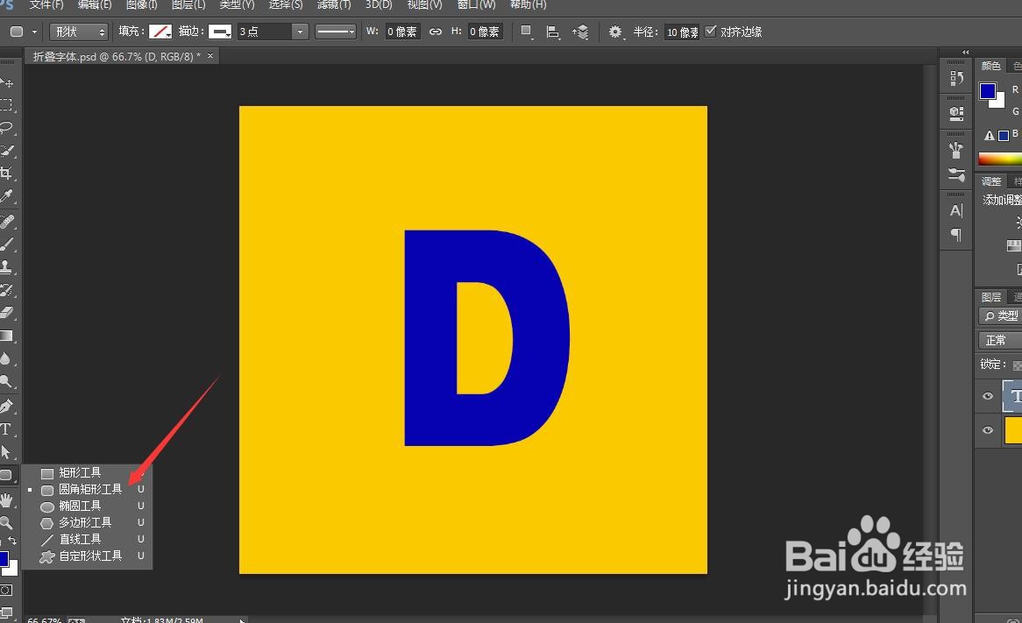Select the Zoom tool in the toolbar

tap(6, 522)
